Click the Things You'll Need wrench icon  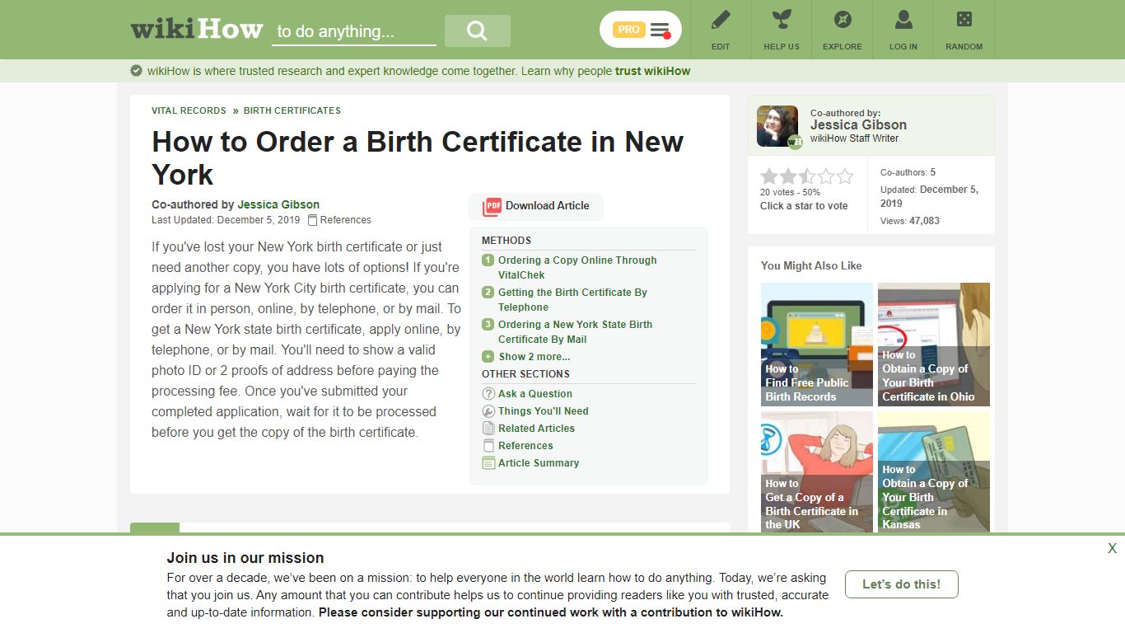coord(488,411)
